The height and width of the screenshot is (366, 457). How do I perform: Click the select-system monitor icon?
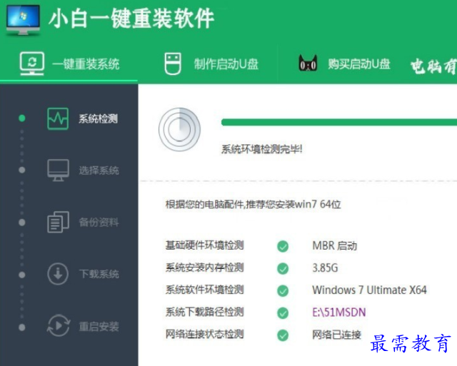coord(58,171)
